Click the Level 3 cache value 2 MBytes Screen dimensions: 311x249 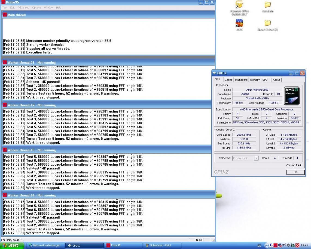point(289,148)
